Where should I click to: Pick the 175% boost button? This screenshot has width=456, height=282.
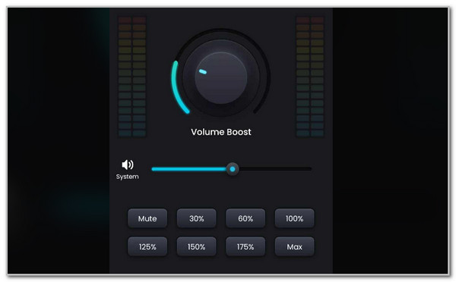point(245,247)
